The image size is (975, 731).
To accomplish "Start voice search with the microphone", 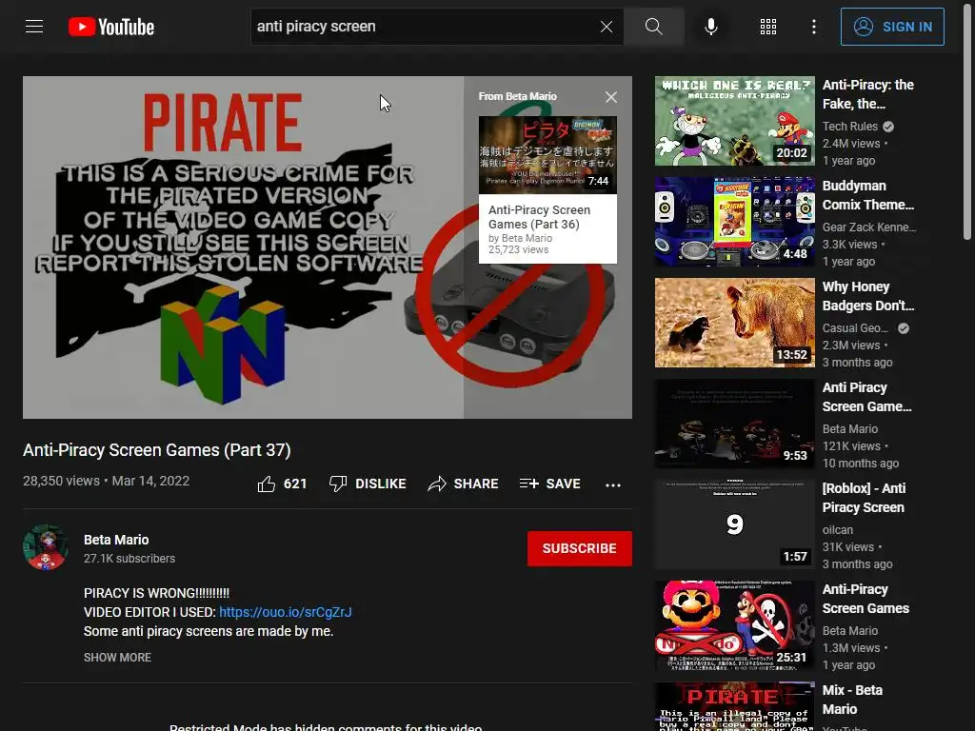I will (711, 27).
